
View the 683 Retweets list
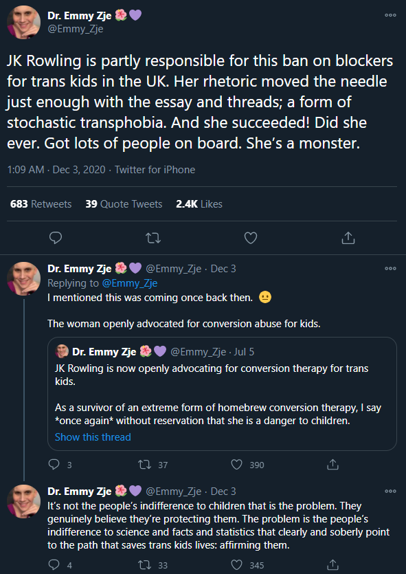click(x=41, y=204)
